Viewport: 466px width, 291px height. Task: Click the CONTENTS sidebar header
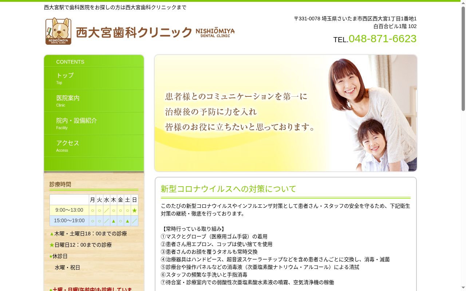pos(70,62)
